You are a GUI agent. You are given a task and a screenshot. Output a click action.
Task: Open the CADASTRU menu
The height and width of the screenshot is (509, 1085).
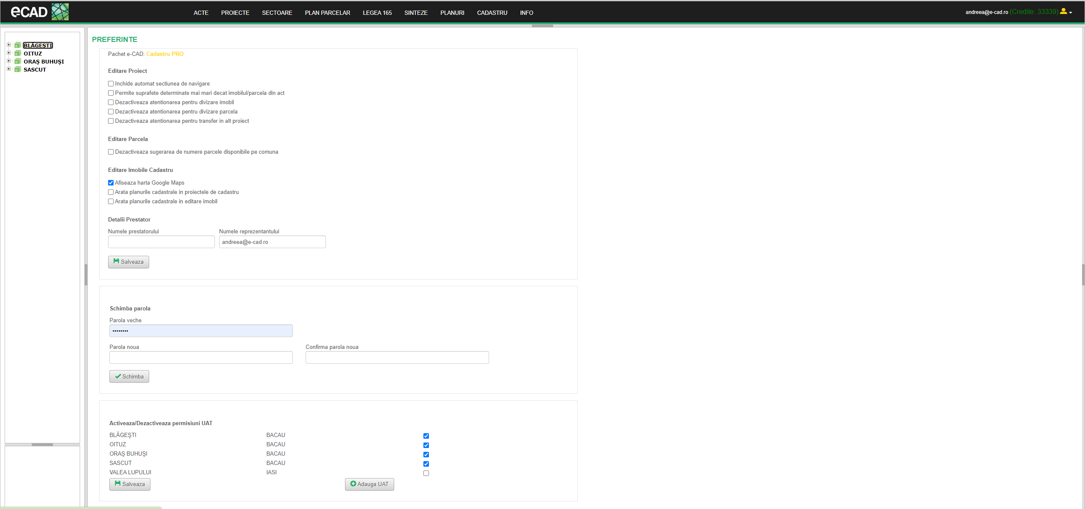pyautogui.click(x=492, y=13)
